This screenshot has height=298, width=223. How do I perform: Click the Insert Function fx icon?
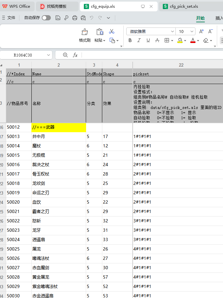[75, 55]
